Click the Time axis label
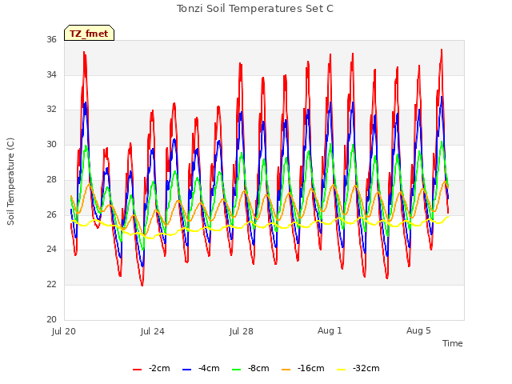This screenshot has width=512, height=384. tap(453, 343)
